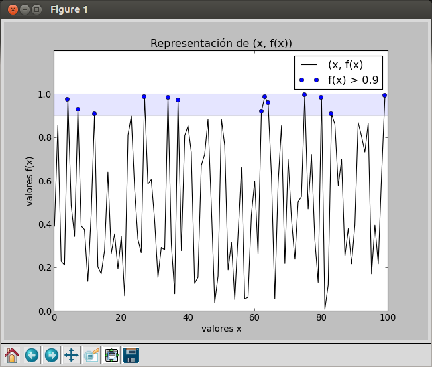Click the Home reset view icon
This screenshot has height=367, width=432.
pos(12,355)
